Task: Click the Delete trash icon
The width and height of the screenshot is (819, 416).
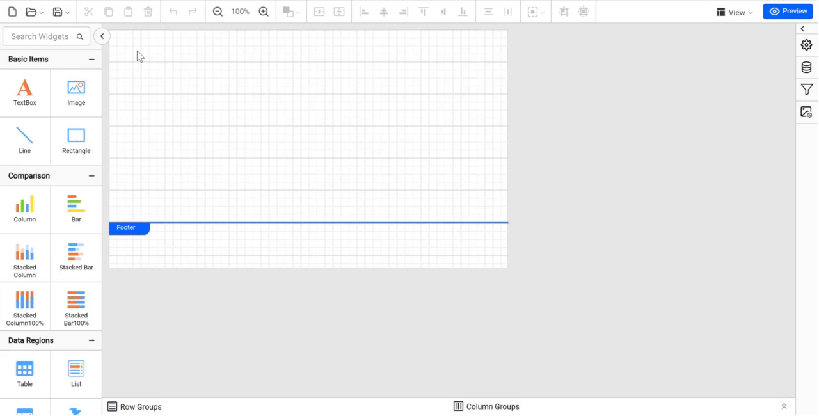Action: [148, 12]
